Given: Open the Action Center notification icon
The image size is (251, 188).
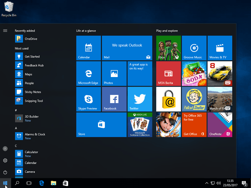Looking at the screenshot, I should [244, 183].
